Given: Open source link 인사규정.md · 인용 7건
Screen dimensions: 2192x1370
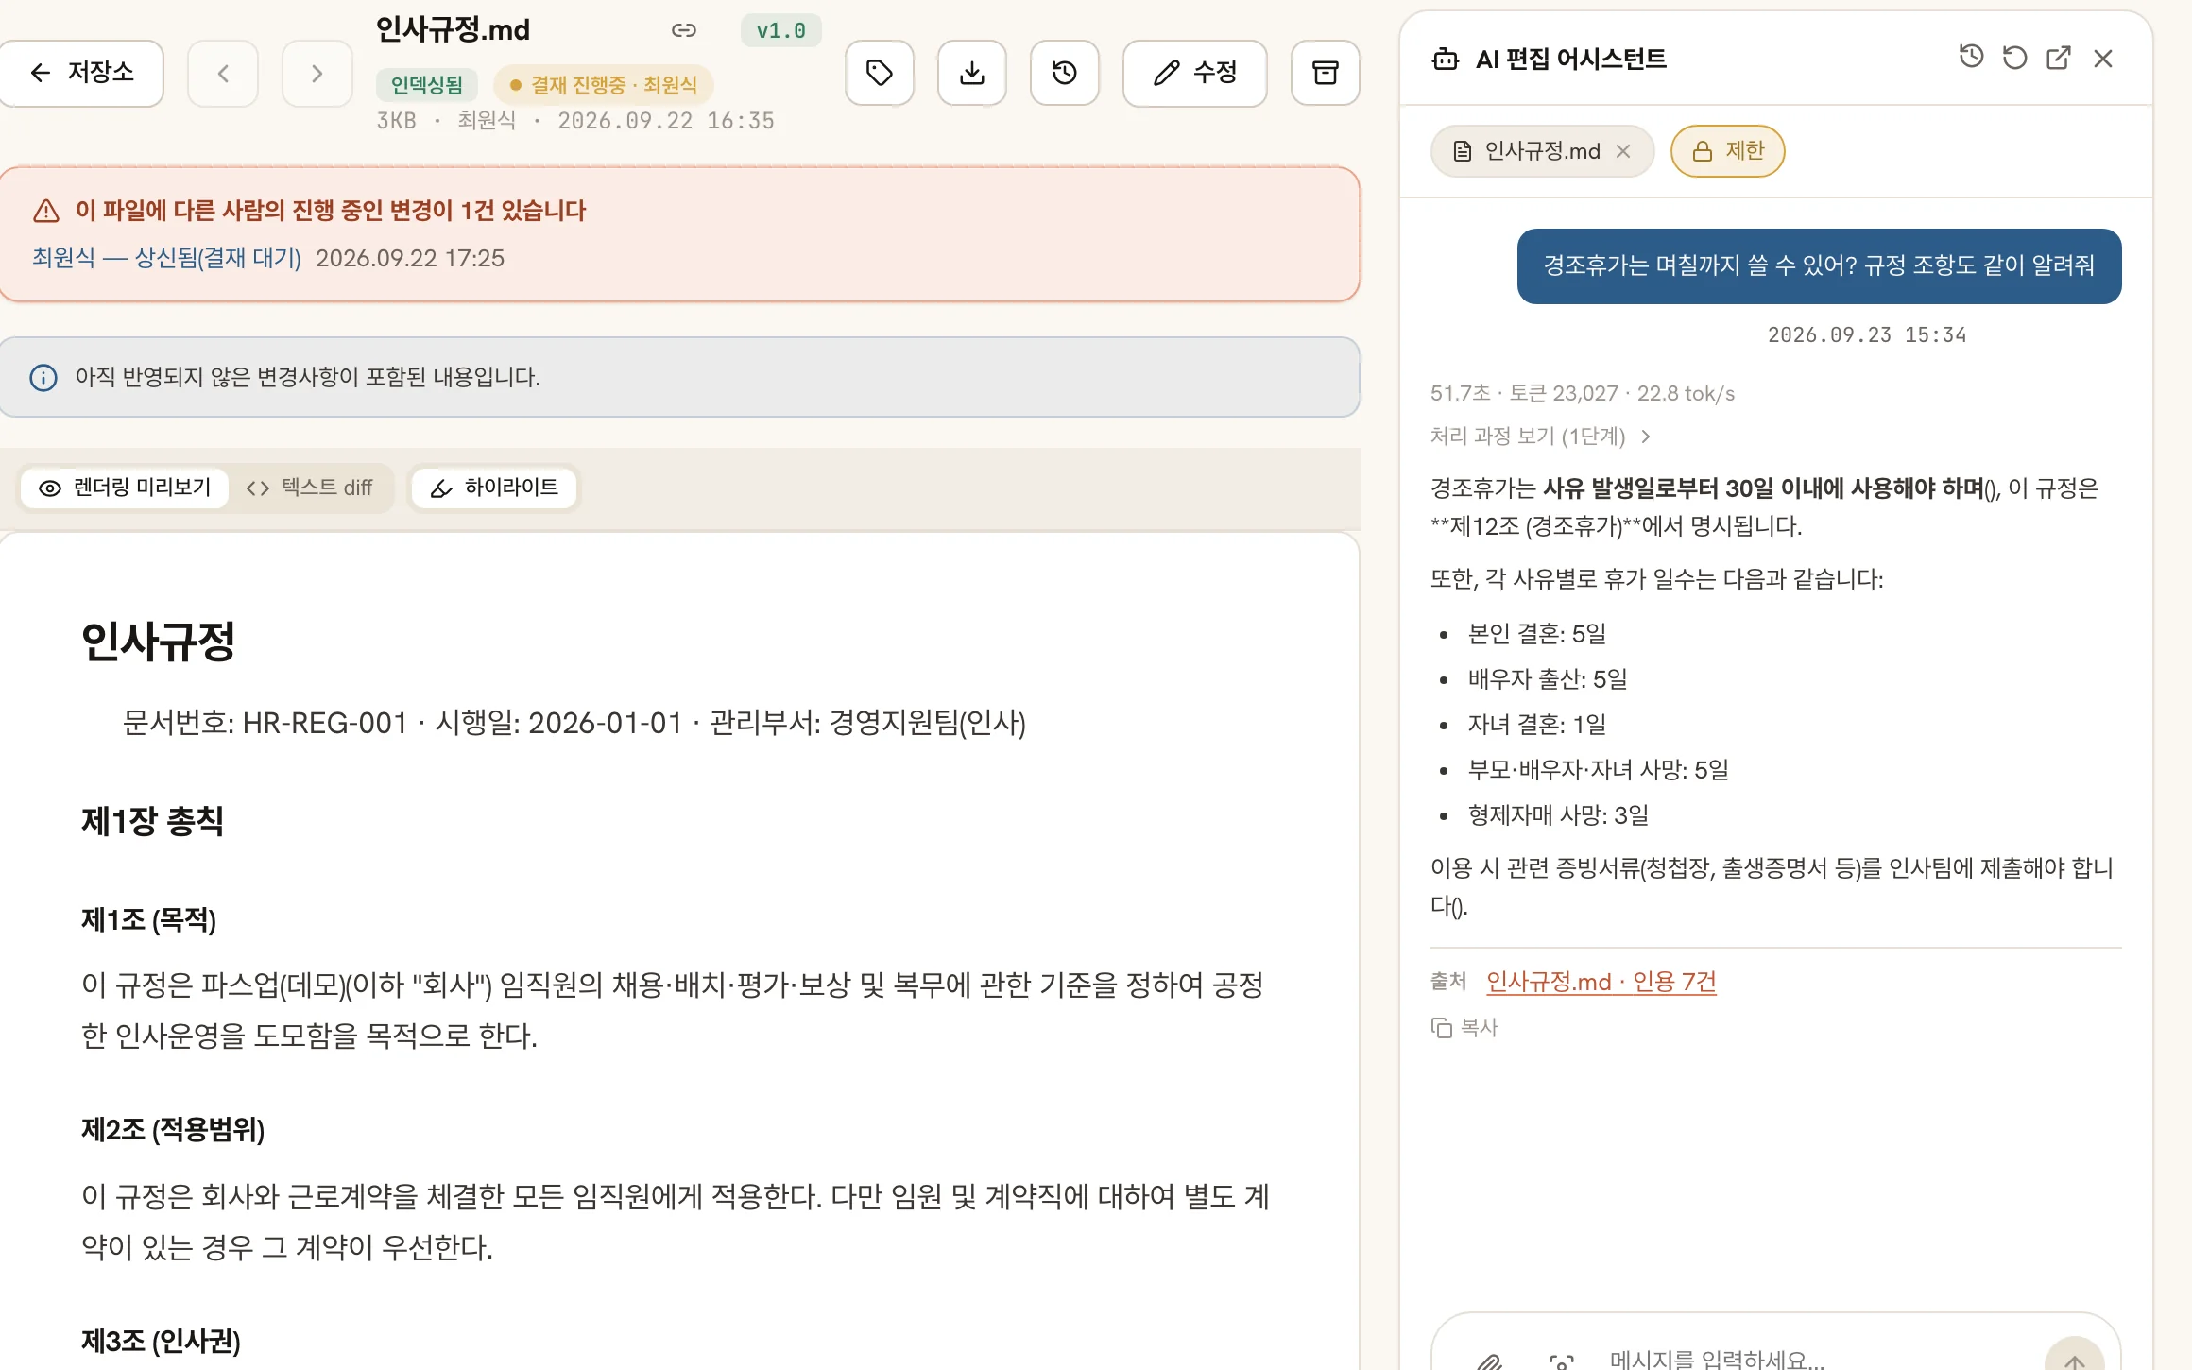Looking at the screenshot, I should tap(1601, 982).
